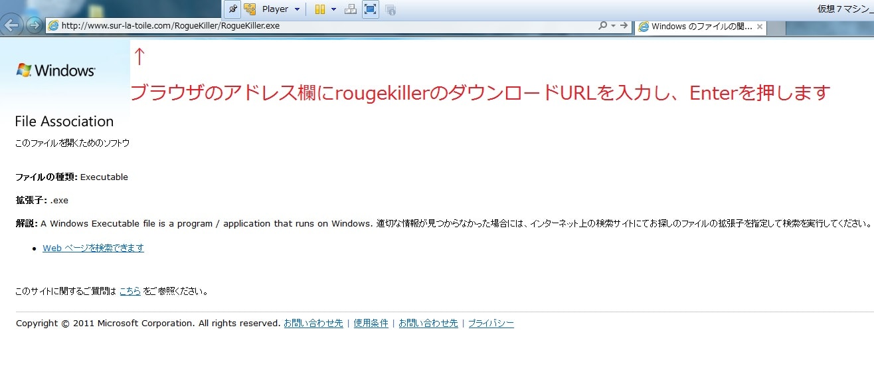874x380 pixels.
Task: Click the Copyright 2011 Microsoft Corporation text
Action: coord(147,324)
